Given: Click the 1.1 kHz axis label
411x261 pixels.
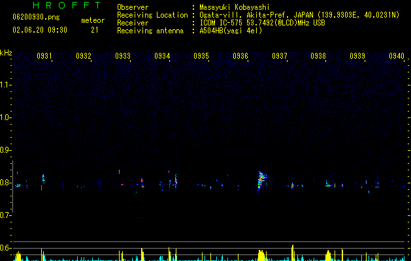Looking at the screenshot, I should pyautogui.click(x=5, y=85).
